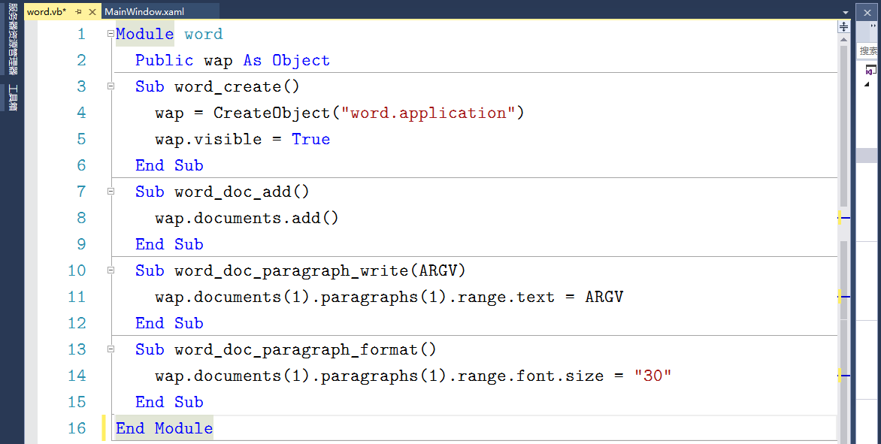This screenshot has width=881, height=444.
Task: Collapse the word_doc_paragraph_format Sub block
Action: tap(111, 349)
